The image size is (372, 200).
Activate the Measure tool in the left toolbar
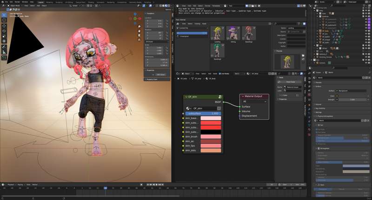[4, 52]
